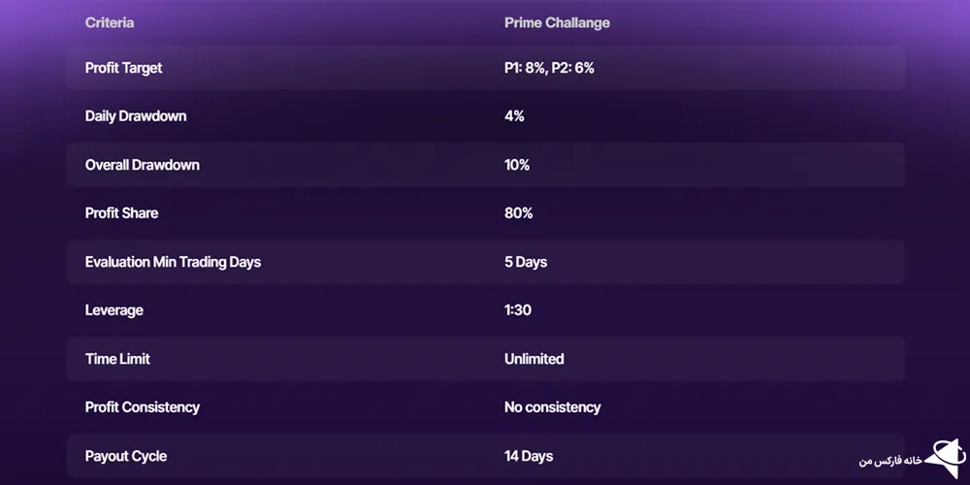This screenshot has height=485, width=970.
Task: Select the Unlimited time limit value
Action: 533,359
